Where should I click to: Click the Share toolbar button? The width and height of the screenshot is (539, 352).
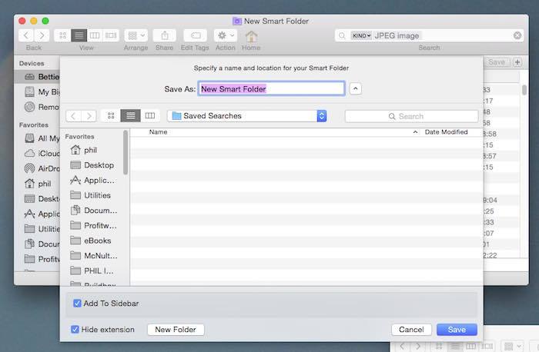click(x=164, y=35)
